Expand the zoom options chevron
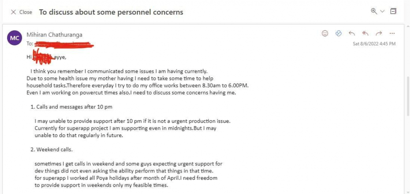 (x=382, y=11)
